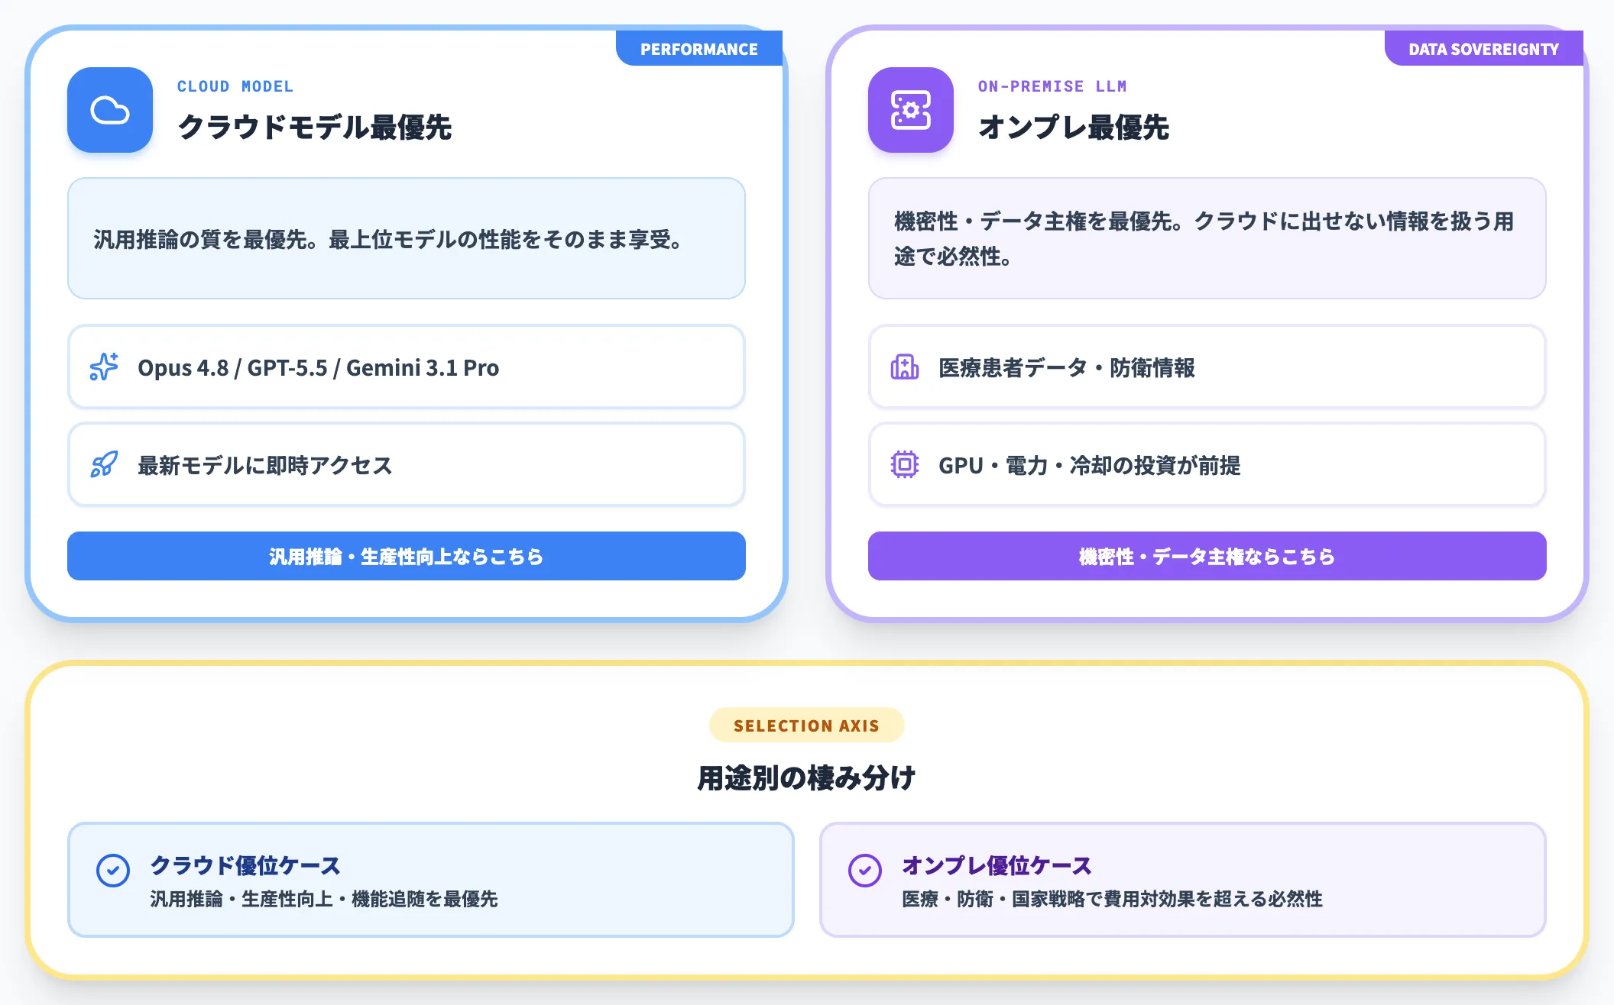The height and width of the screenshot is (1005, 1614).
Task: Click the CPU chip icon beside GPU・電力
Action: point(905,464)
